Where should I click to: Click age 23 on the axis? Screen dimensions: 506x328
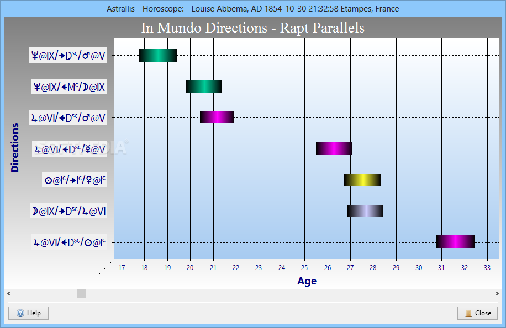point(259,268)
